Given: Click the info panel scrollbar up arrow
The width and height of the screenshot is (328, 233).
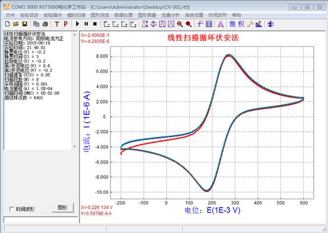Looking at the screenshot, I should point(75,34).
